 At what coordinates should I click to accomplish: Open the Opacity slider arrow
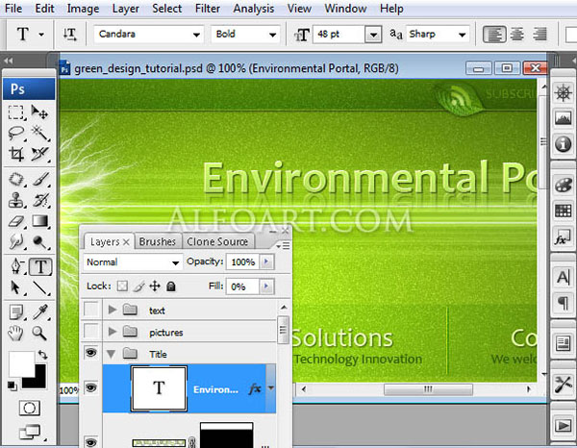(x=266, y=261)
